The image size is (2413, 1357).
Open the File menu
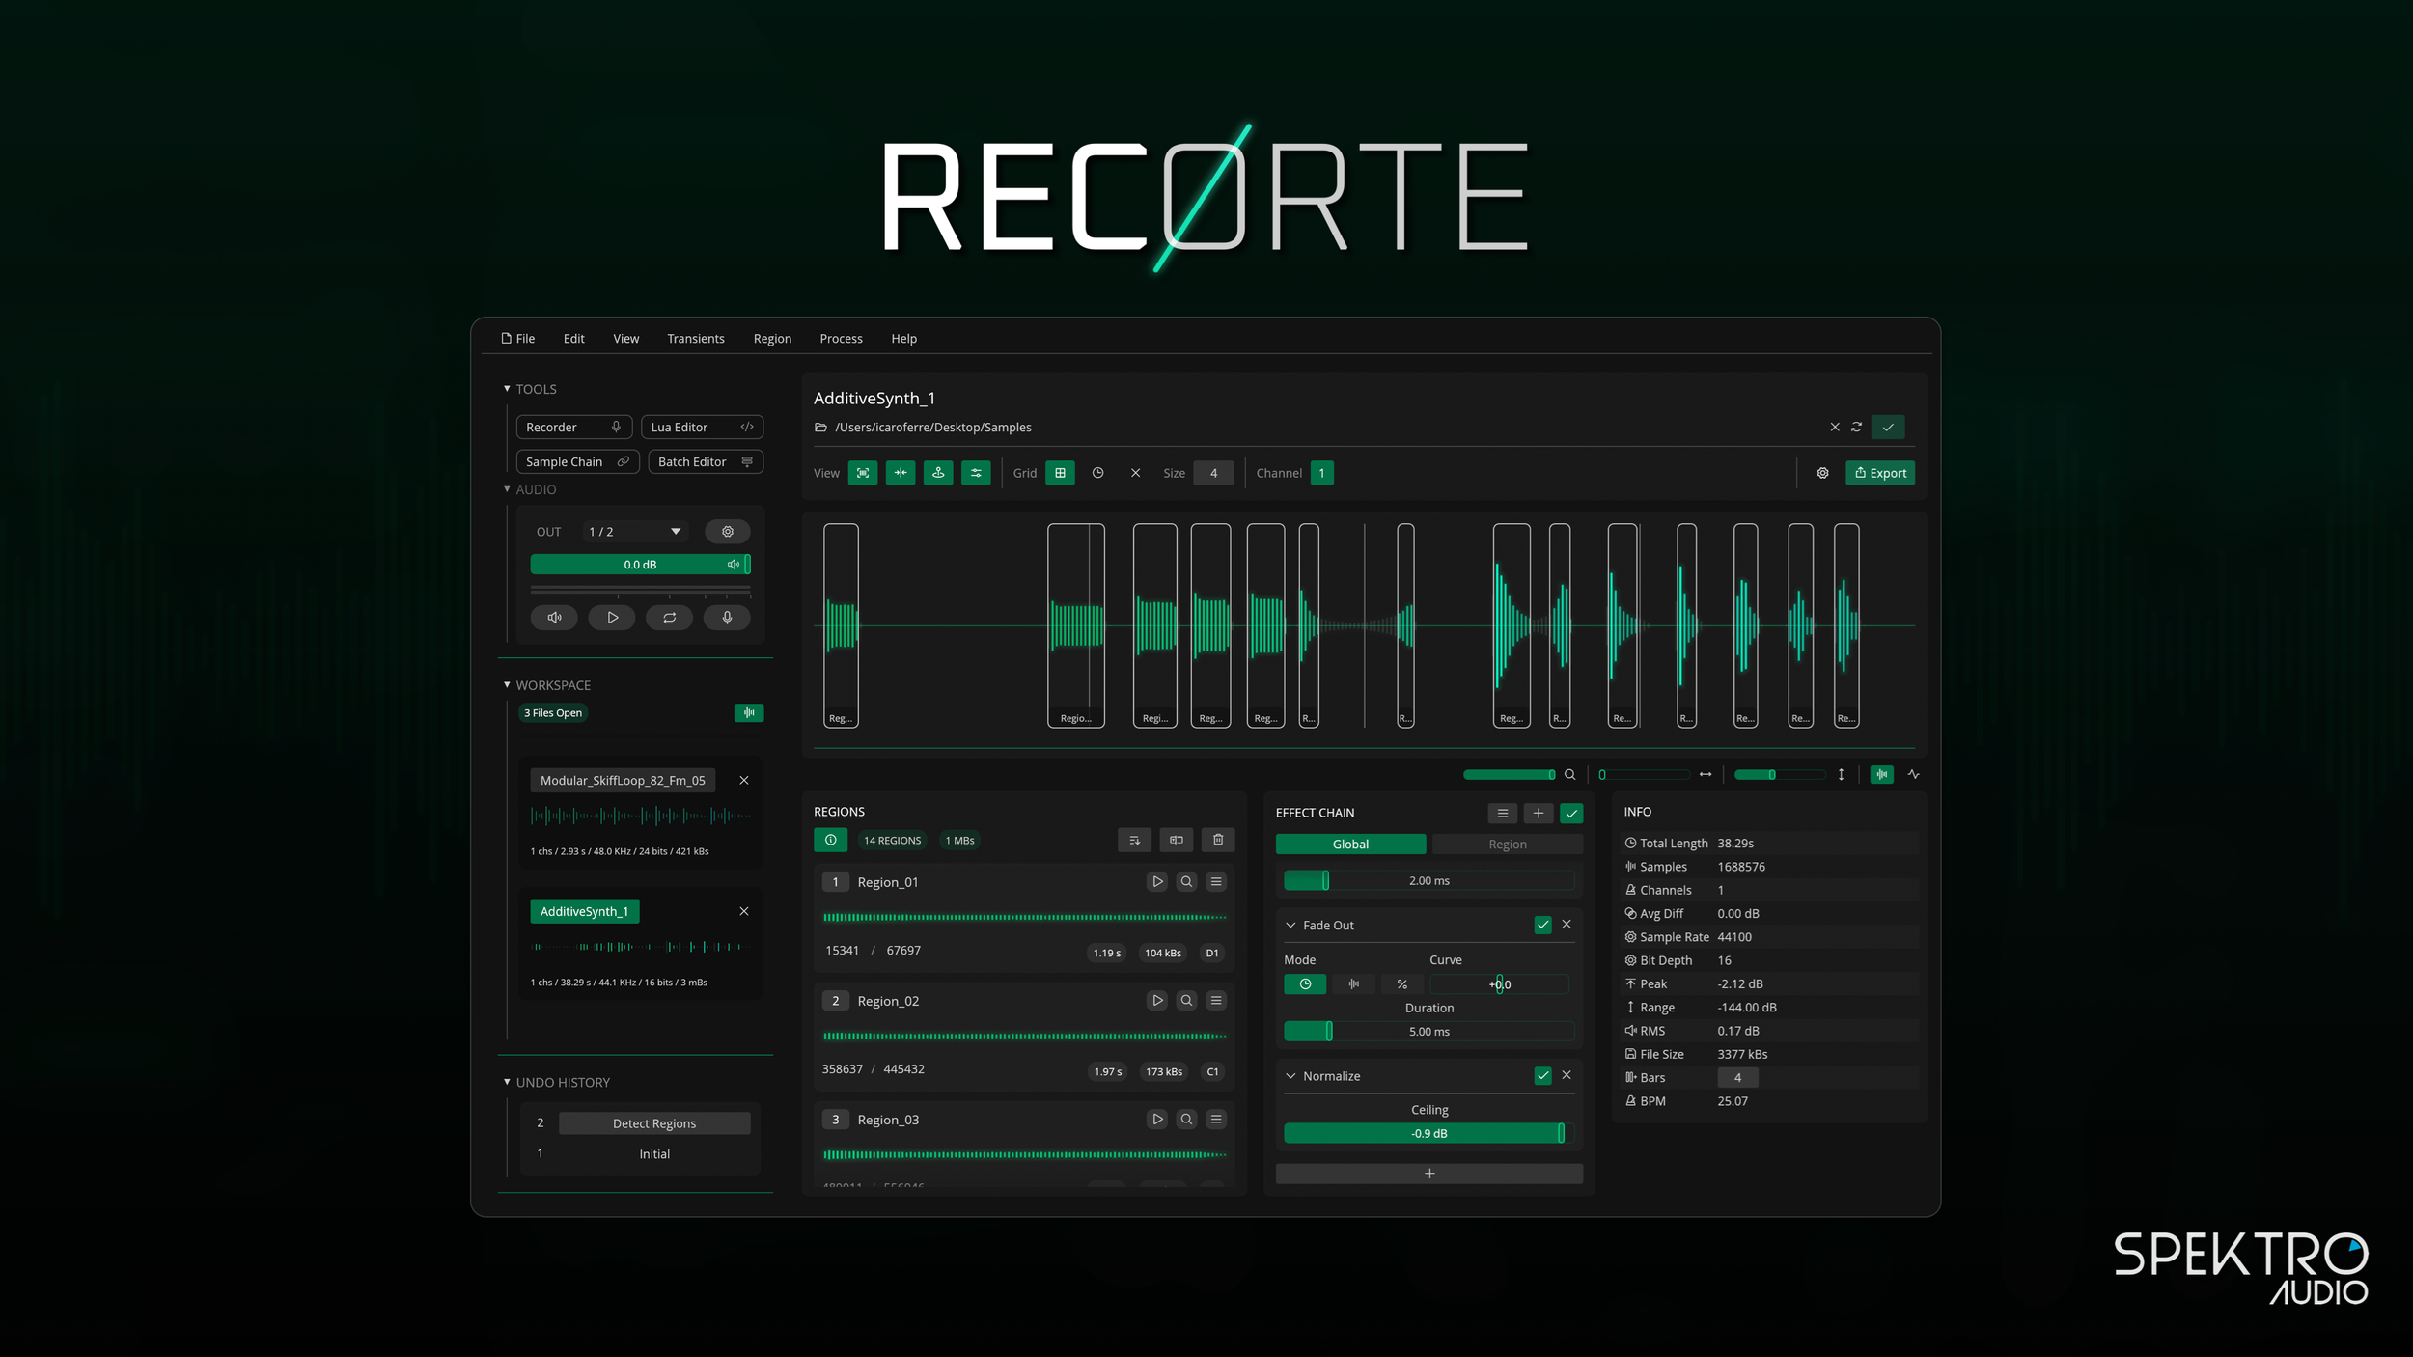point(517,338)
